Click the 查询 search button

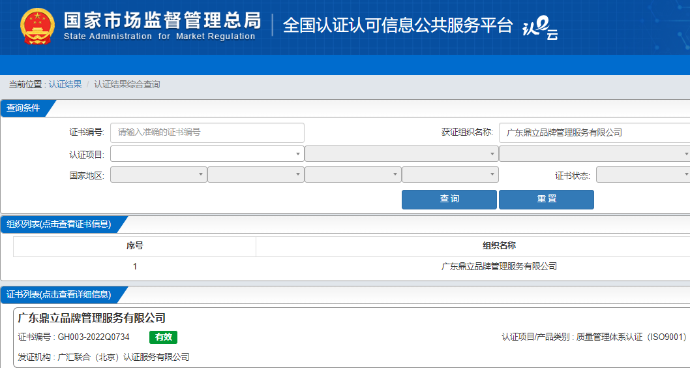[x=449, y=200]
